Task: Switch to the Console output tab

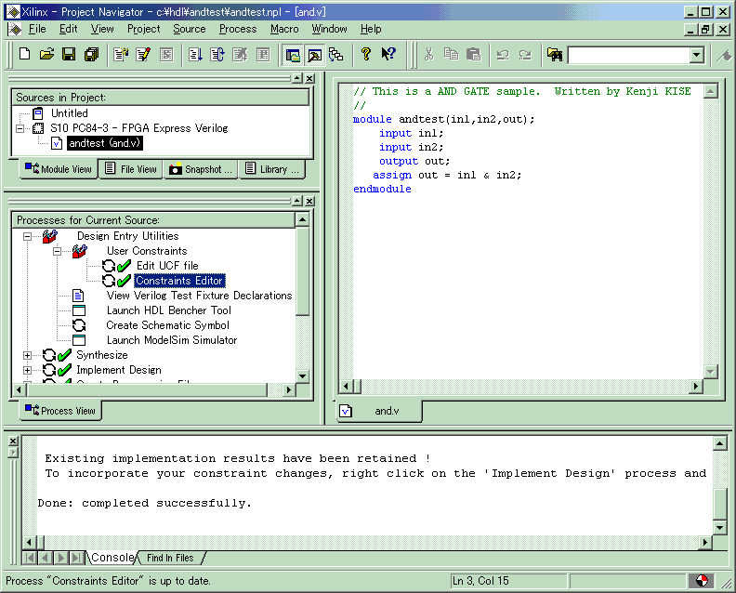Action: point(112,558)
